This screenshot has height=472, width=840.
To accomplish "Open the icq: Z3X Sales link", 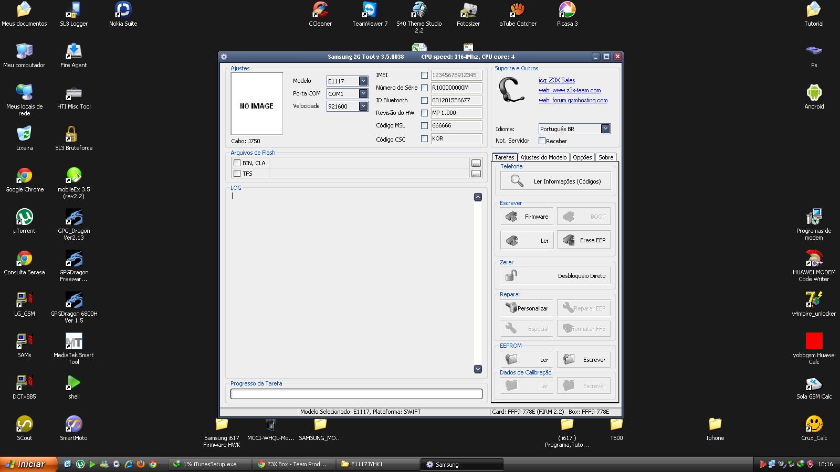I will point(556,80).
